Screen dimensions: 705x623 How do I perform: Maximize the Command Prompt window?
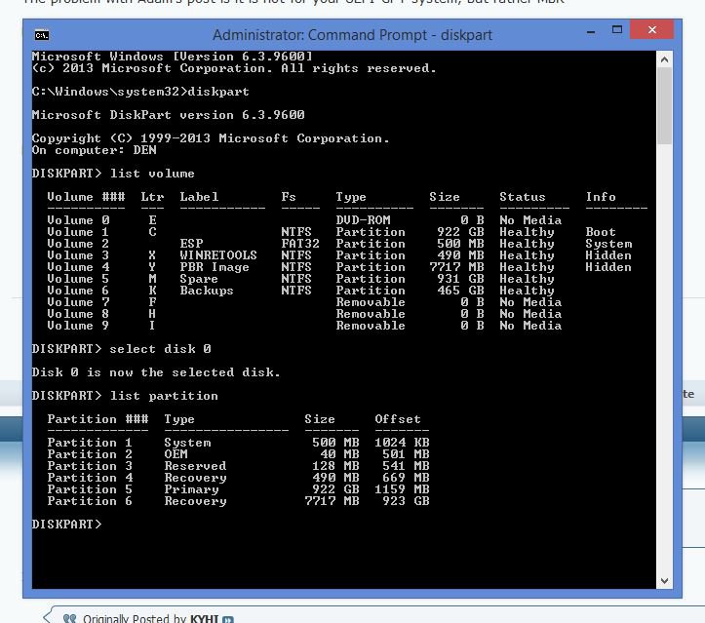click(x=617, y=30)
